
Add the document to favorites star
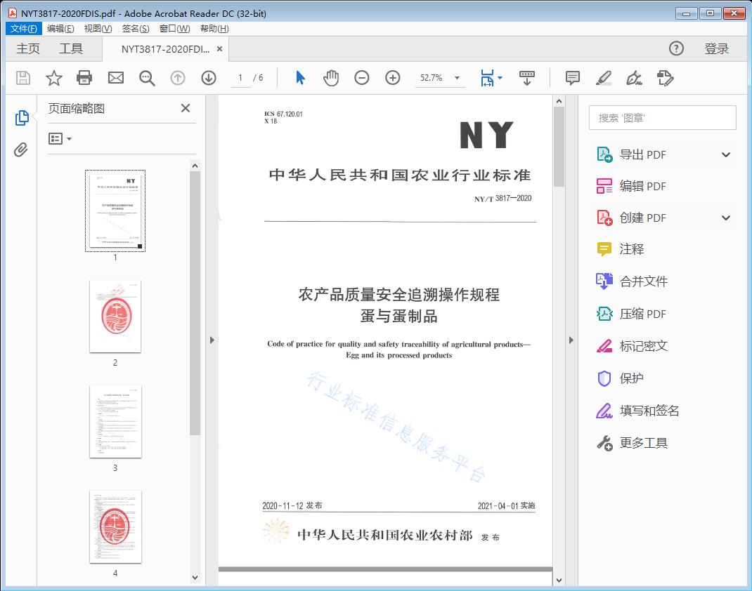coord(53,78)
